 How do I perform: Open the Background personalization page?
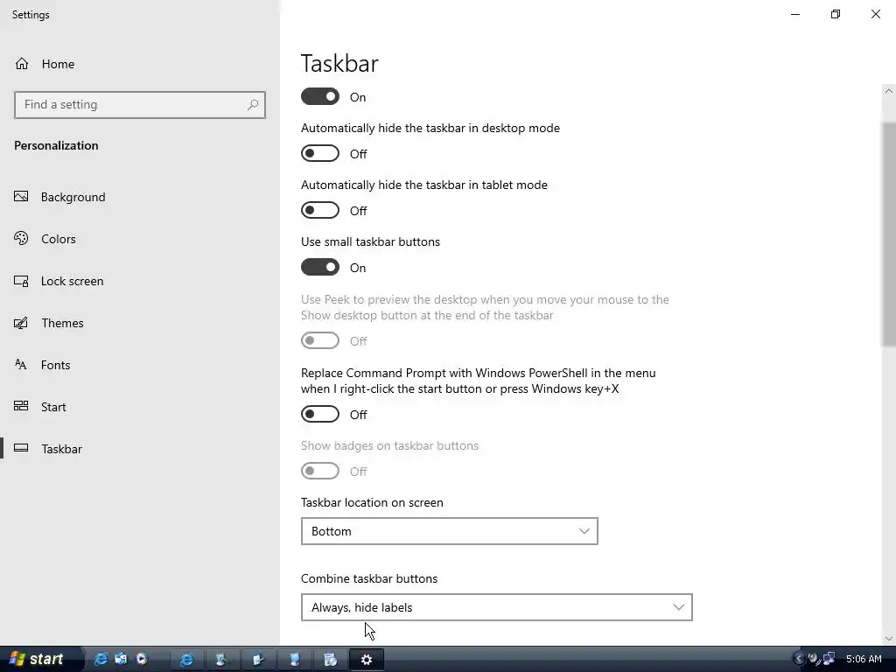pos(60,197)
